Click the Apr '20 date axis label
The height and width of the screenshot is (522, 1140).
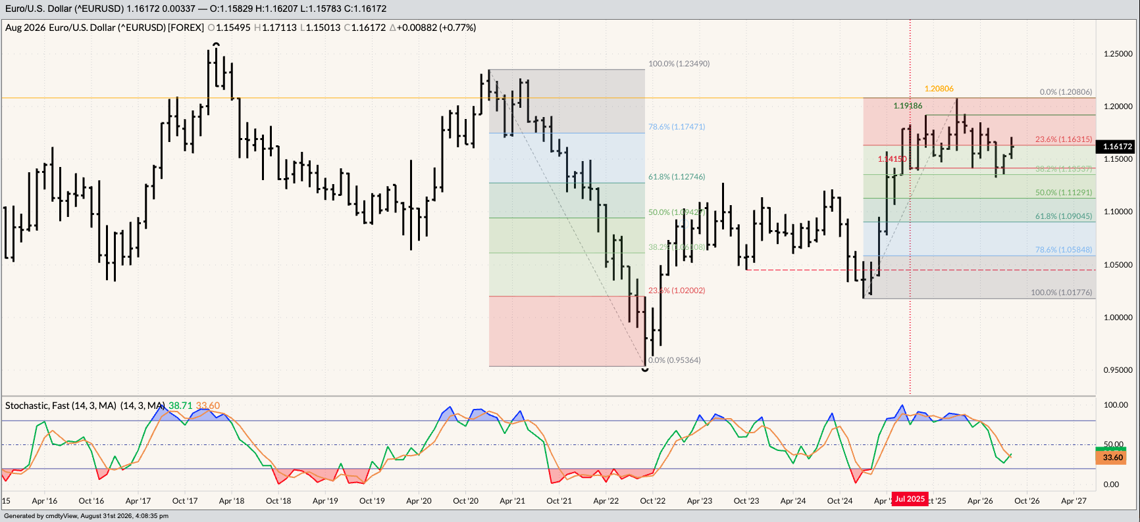[419, 501]
